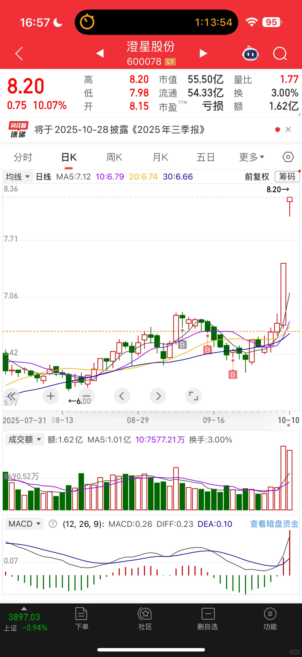Switch to 分时 tab

click(23, 157)
